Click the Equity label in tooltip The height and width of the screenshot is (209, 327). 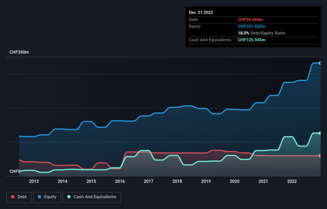click(195, 26)
